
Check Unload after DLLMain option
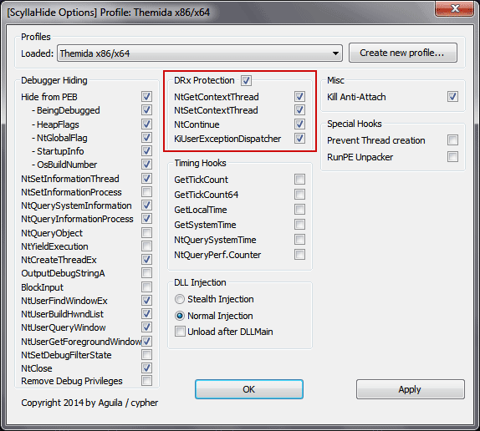tap(180, 332)
